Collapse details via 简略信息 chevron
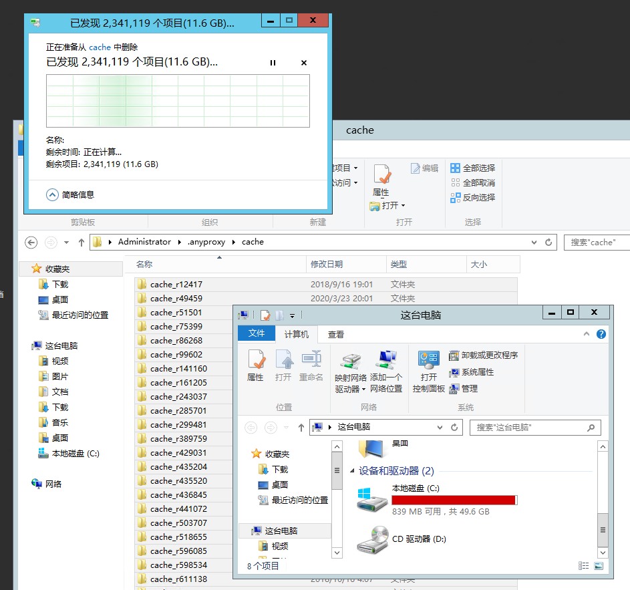Viewport: 630px width, 590px height. click(52, 195)
